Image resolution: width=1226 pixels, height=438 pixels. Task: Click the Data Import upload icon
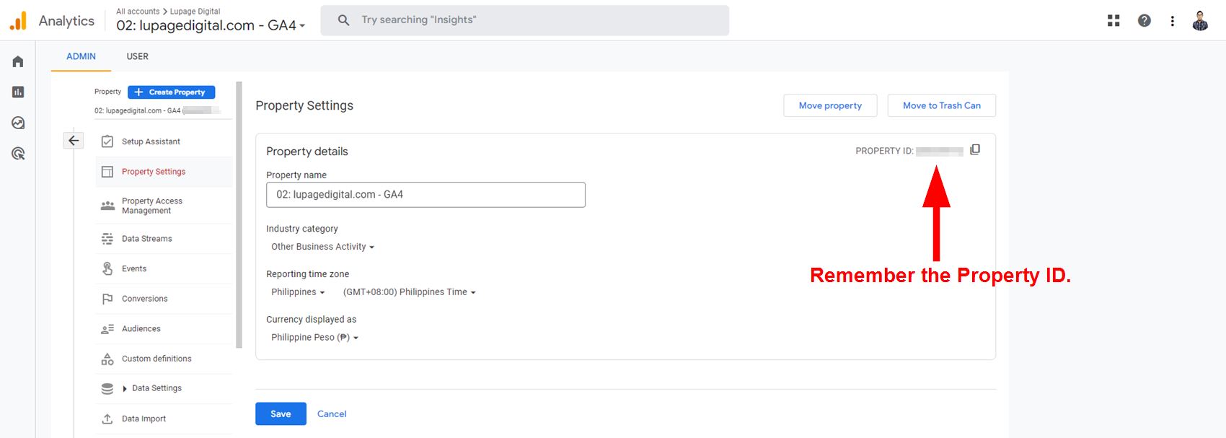point(107,419)
